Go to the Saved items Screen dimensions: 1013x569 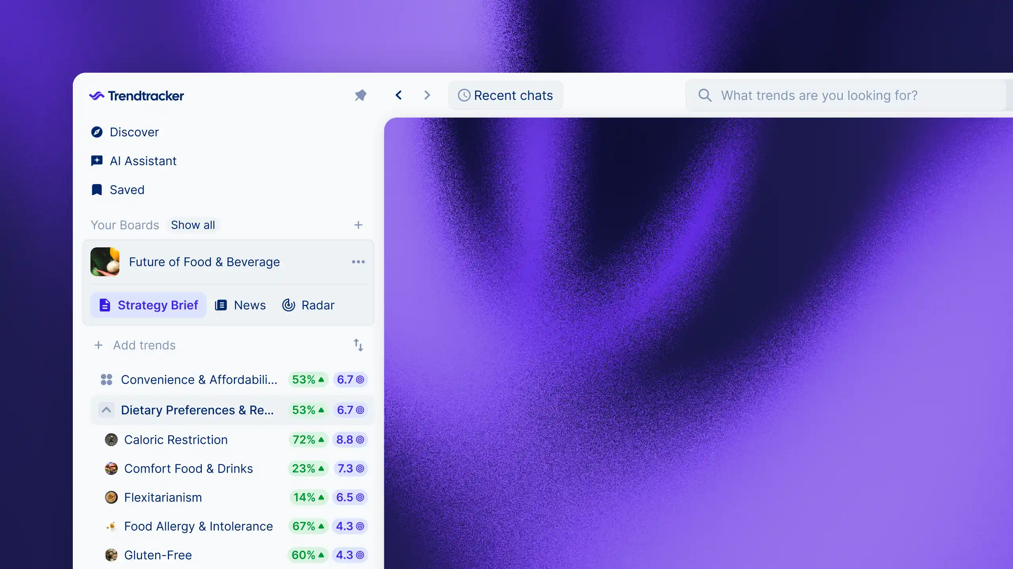coord(127,190)
